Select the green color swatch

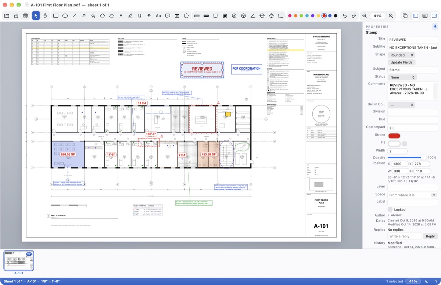[301, 16]
